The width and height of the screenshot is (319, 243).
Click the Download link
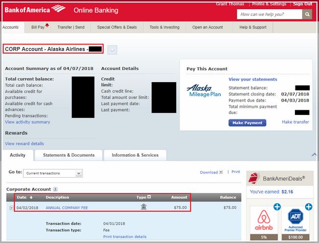click(209, 172)
